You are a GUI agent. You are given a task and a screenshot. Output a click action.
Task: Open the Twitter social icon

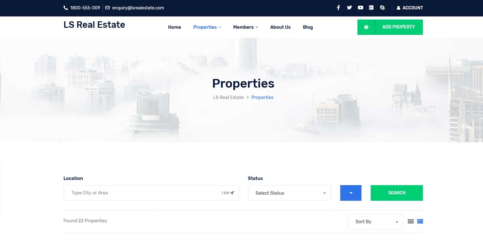(349, 8)
